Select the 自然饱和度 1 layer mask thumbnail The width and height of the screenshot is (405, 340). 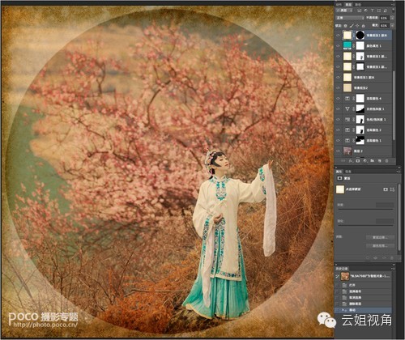point(360,109)
